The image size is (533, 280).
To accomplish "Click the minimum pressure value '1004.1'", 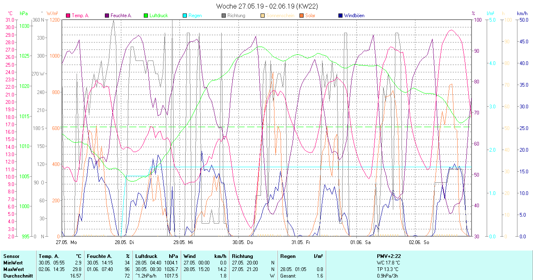I will point(170,262).
